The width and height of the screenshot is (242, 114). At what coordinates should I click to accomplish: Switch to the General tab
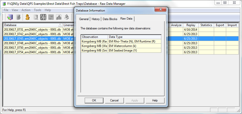pos(84,19)
